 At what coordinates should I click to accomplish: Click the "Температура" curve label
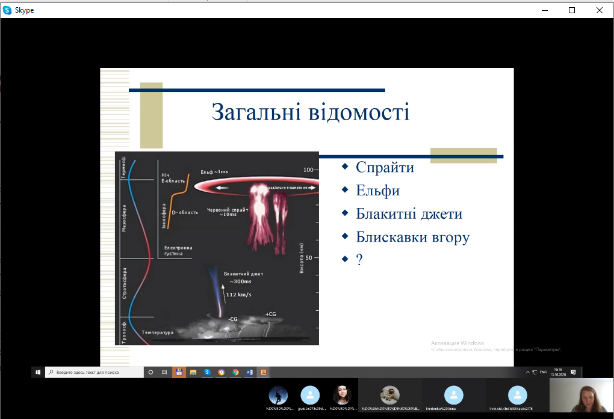[158, 332]
